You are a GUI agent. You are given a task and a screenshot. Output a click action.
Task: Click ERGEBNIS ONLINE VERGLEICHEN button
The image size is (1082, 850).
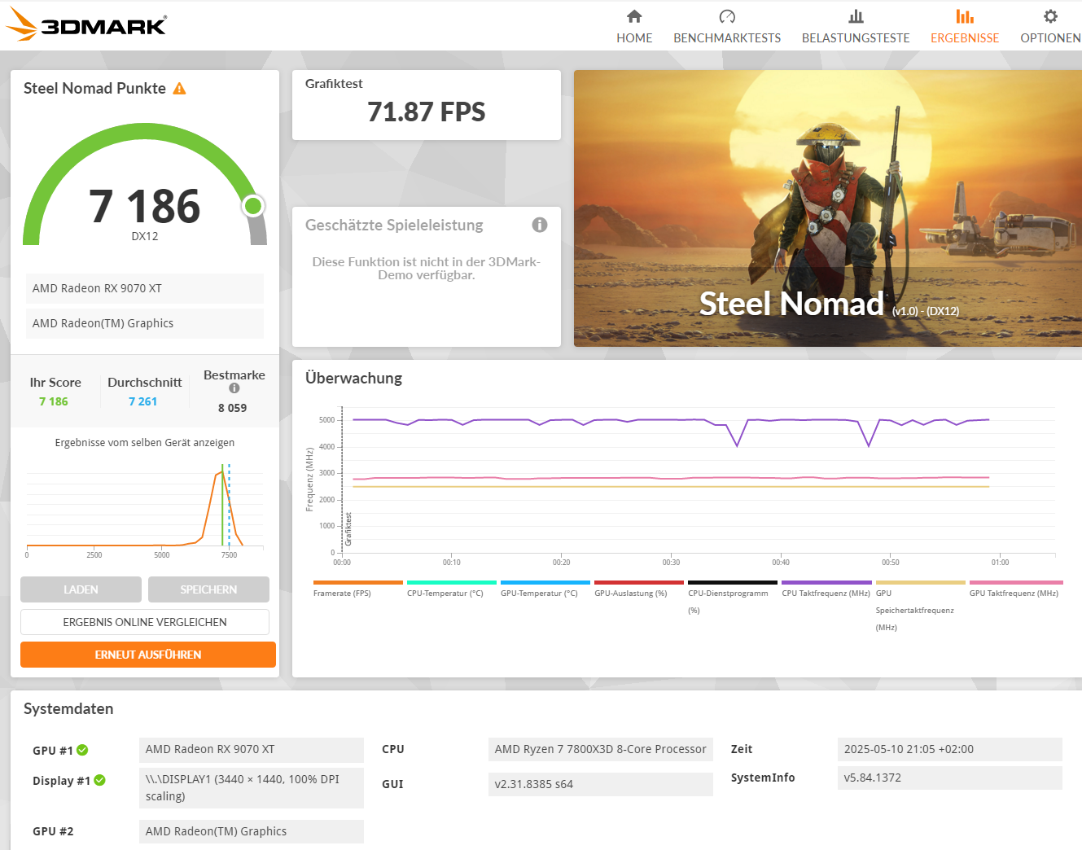[x=145, y=622]
